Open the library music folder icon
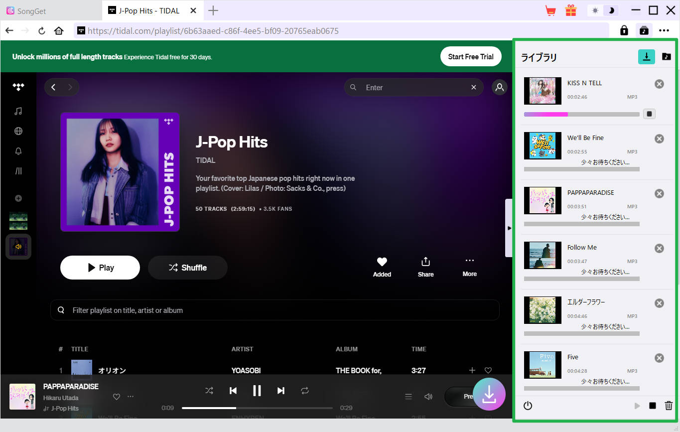Screen dimensions: 680x432 666,56
